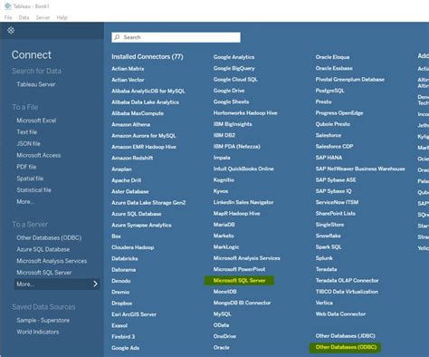Select Salesforce CDP connector
Image resolution: width=429 pixels, height=357 pixels.
334,147
